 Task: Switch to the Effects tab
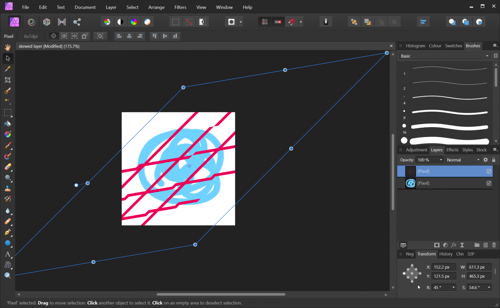(452, 150)
